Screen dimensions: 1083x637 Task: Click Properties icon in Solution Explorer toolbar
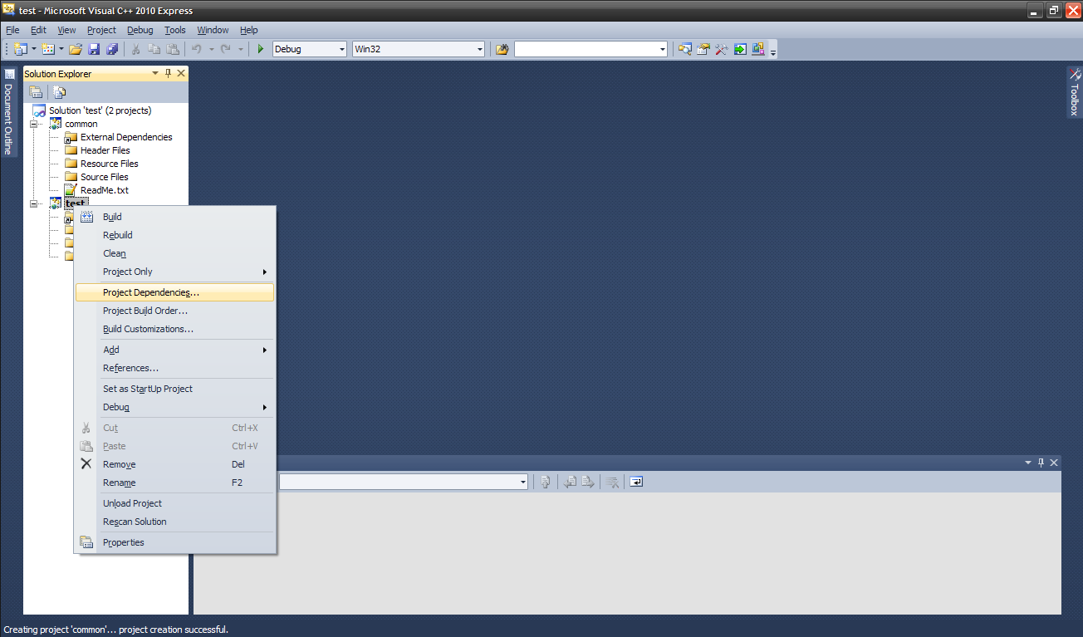(x=36, y=92)
